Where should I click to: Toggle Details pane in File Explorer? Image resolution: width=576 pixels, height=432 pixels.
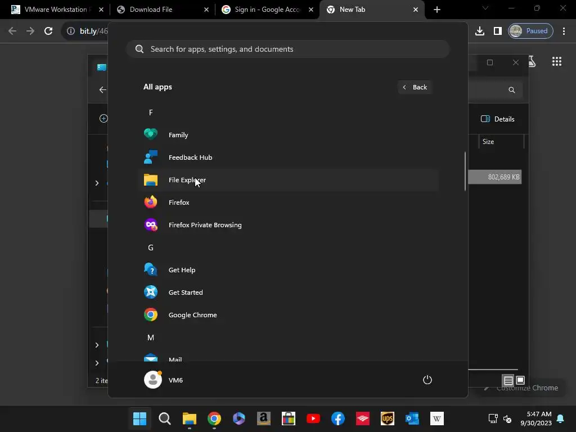[x=497, y=119]
